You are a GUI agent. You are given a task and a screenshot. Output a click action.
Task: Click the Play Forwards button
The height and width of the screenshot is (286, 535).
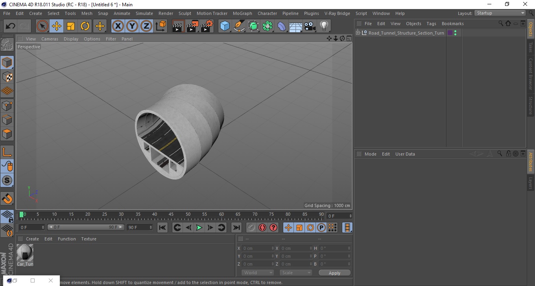(199, 227)
